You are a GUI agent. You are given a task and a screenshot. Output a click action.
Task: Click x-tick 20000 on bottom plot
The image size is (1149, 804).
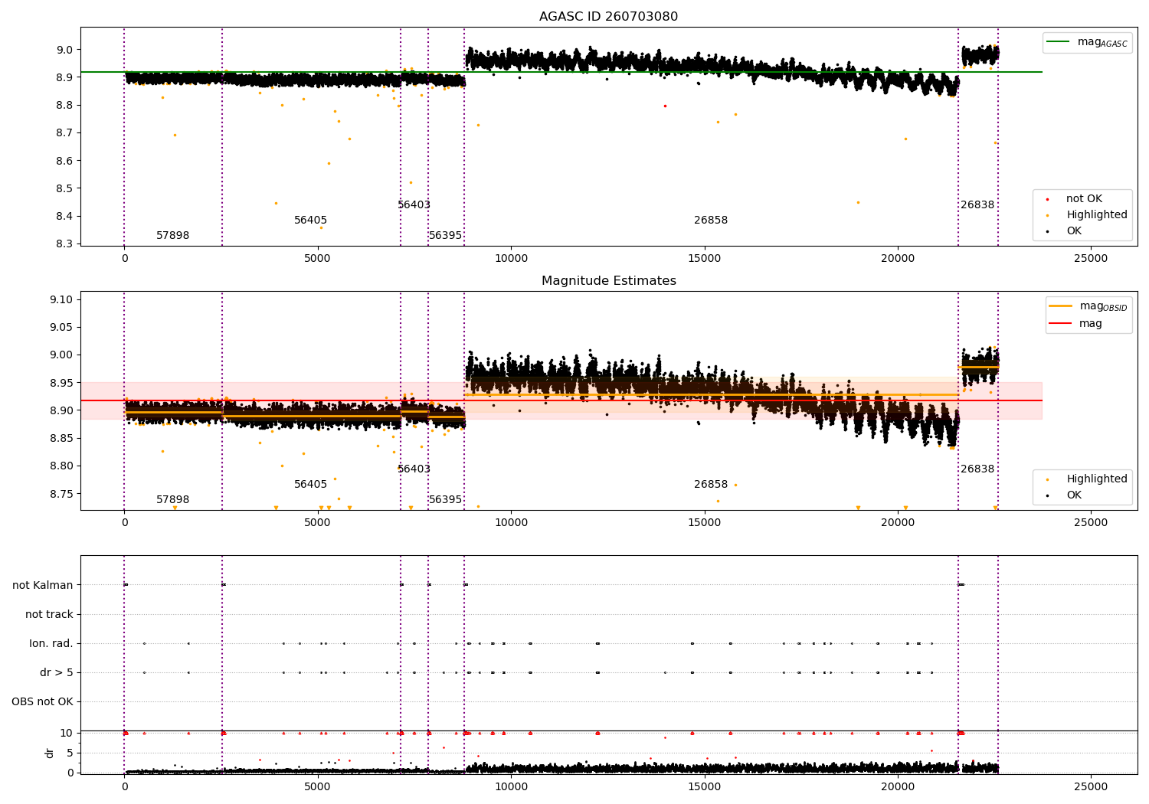pyautogui.click(x=898, y=786)
